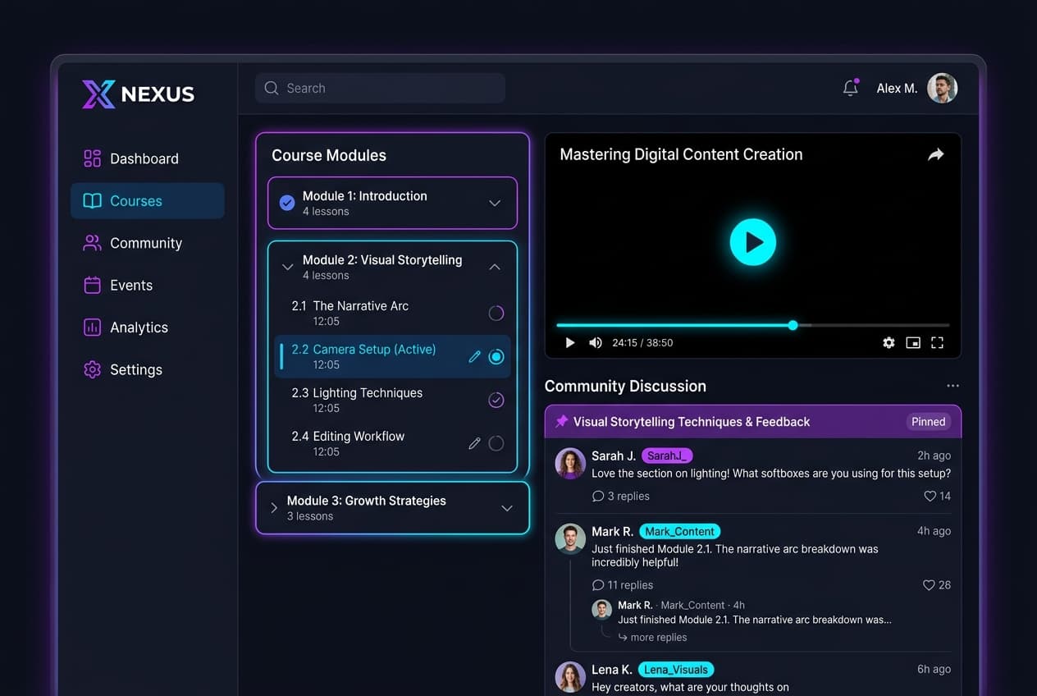
Task: Go to Community page
Action: [148, 243]
